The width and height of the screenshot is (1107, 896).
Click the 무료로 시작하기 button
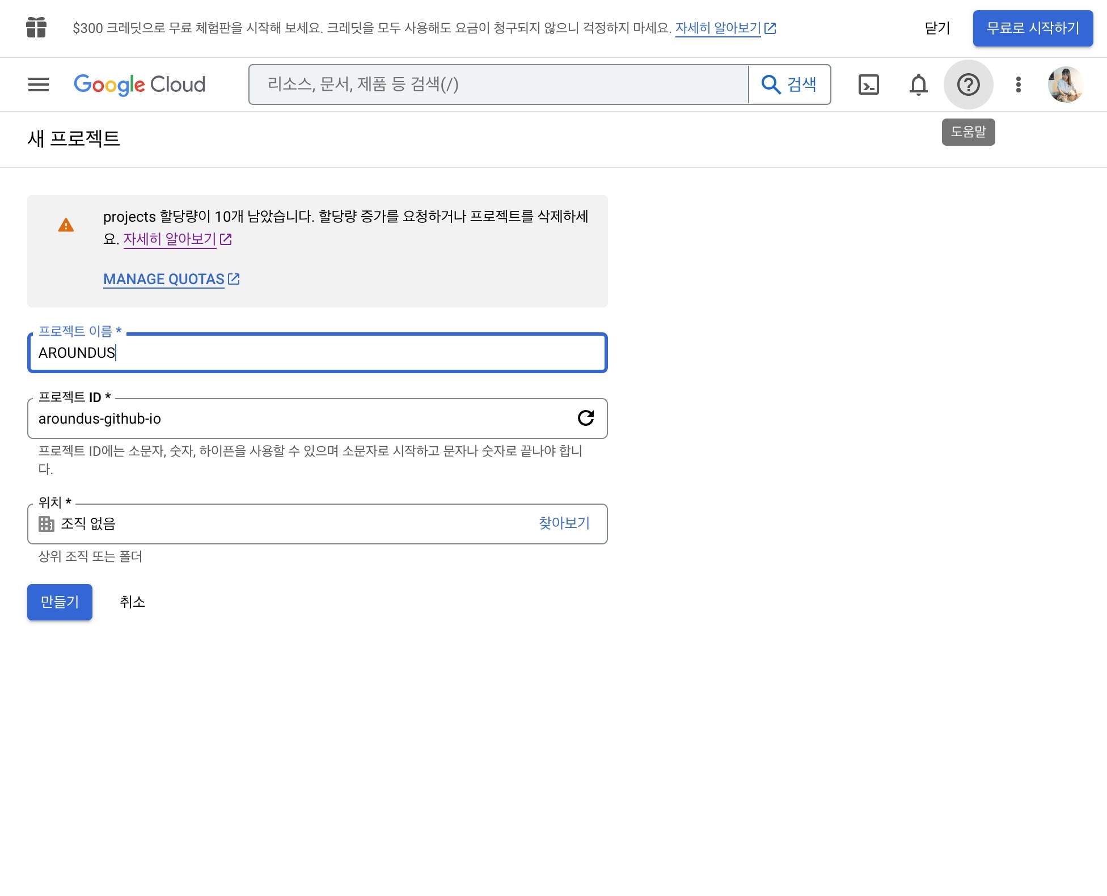pos(1033,28)
